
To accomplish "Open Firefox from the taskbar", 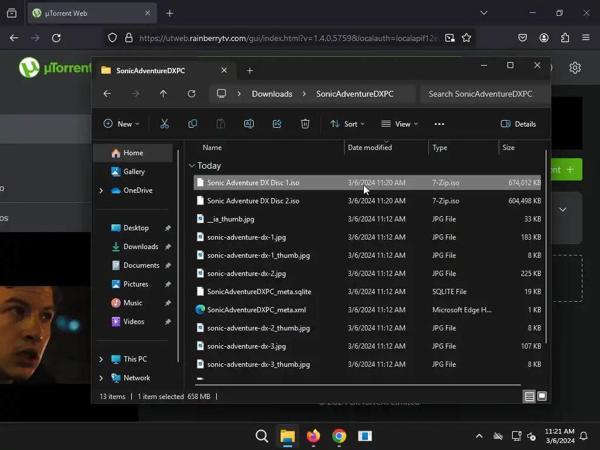I will click(313, 436).
